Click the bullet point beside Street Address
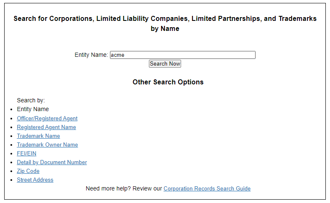The image size is (330, 203). coord(11,180)
